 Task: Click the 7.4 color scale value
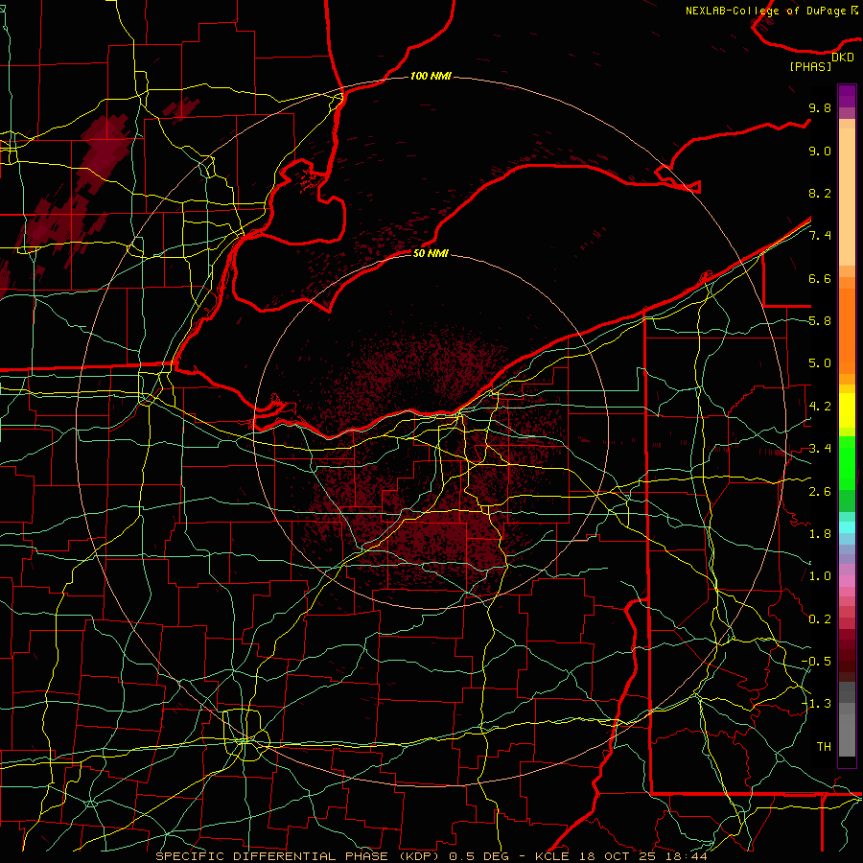[x=820, y=236]
